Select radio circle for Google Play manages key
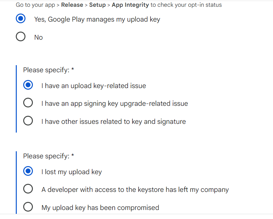This screenshot has height=219, width=273. pos(21,19)
